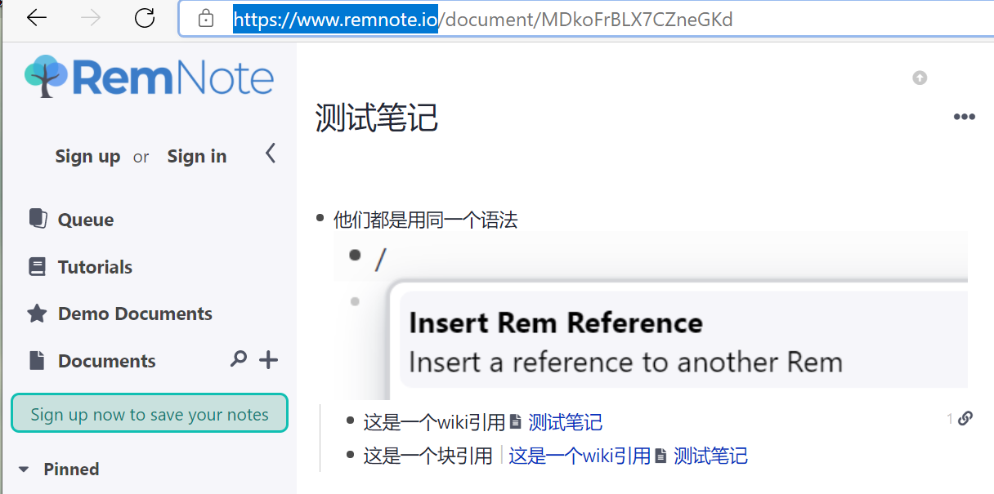Viewport: 994px width, 494px height.
Task: Collapse the sidebar with the left chevron
Action: tap(270, 153)
